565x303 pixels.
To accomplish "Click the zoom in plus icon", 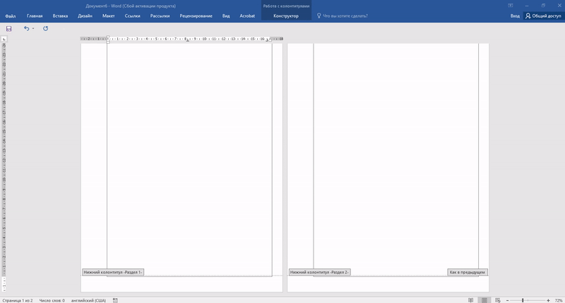I will [x=548, y=300].
